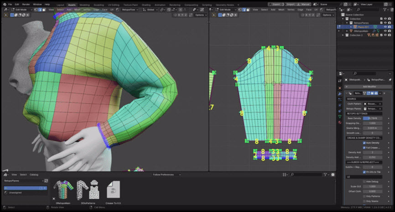Open the Physics properties tab icon

340,105
